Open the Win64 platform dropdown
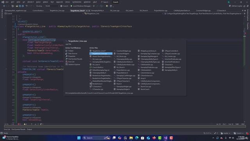Screen dimensions: 250x141 [x=52, y=6]
